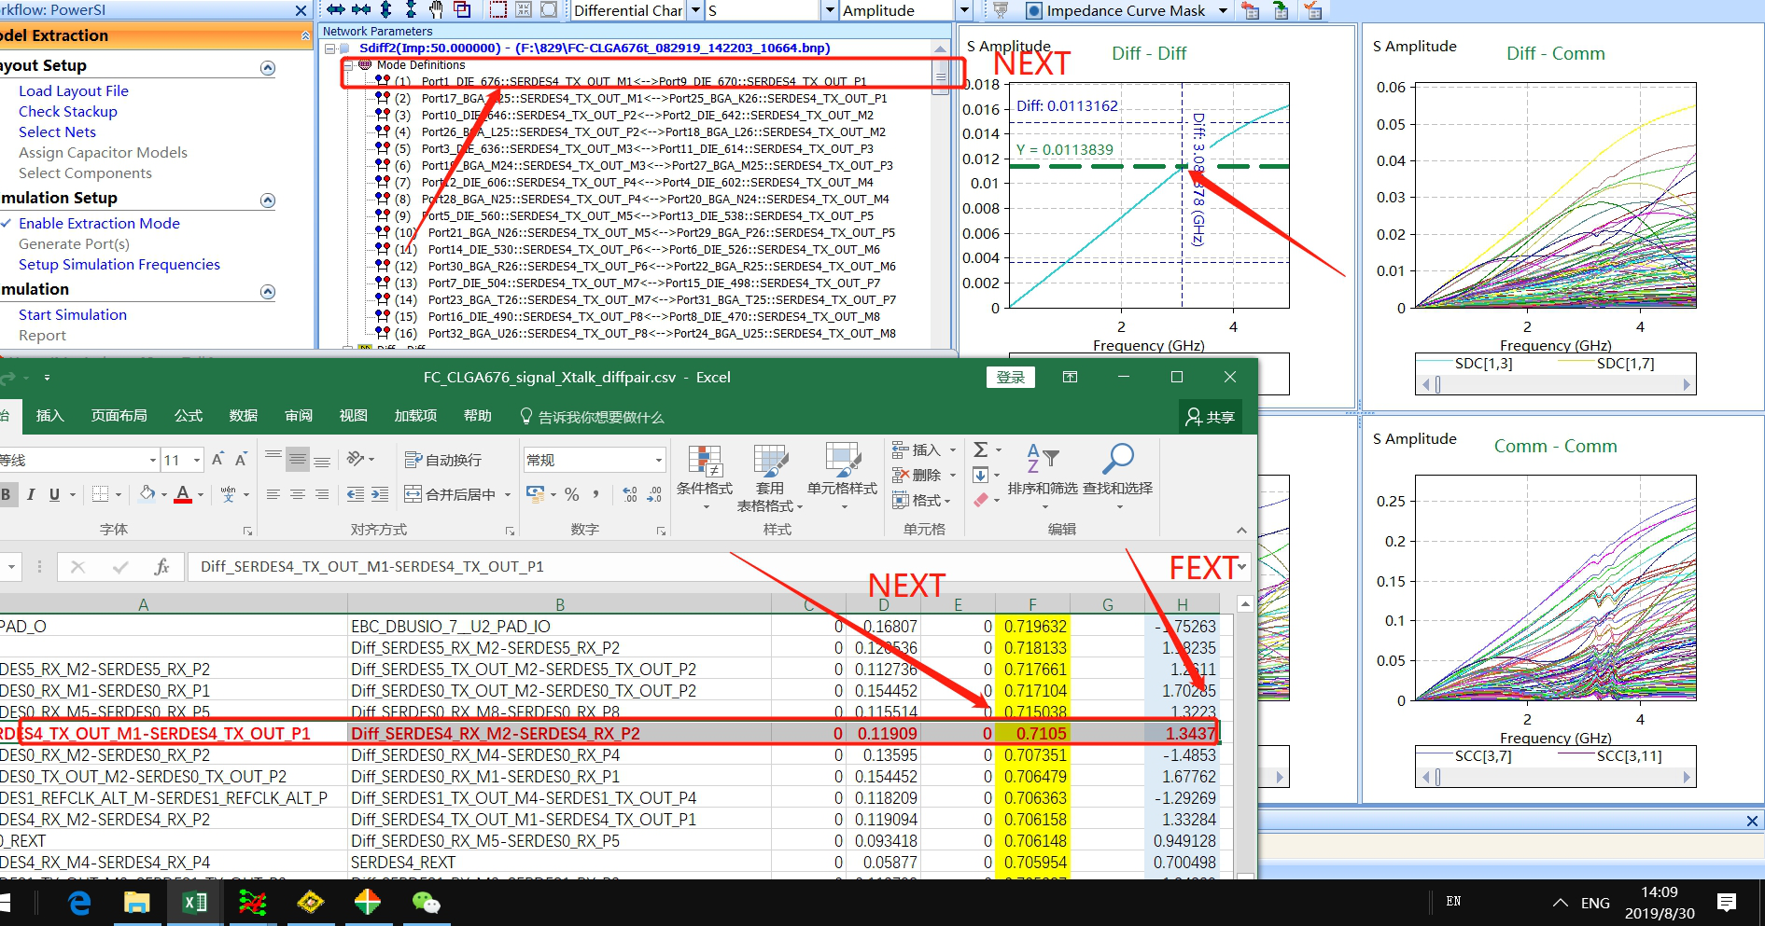
Task: Click the horizontal zoom-in arrows icon in PowerSI toolbar
Action: click(361, 10)
